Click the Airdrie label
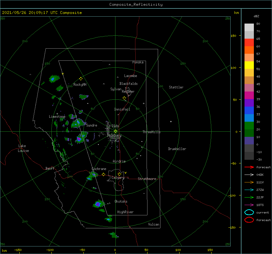This screenshot has height=254, width=272. pos(119,161)
